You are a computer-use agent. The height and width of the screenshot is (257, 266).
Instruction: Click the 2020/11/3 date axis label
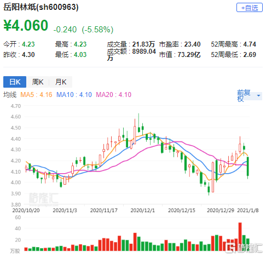click(x=65, y=210)
